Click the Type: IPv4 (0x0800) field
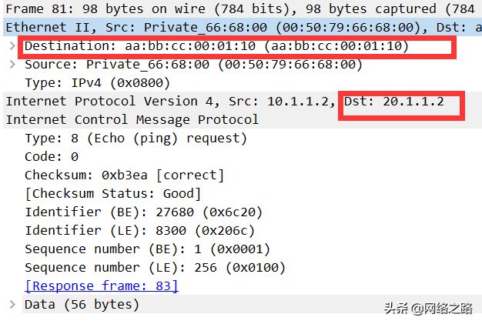This screenshot has height=324, width=482. tap(98, 83)
